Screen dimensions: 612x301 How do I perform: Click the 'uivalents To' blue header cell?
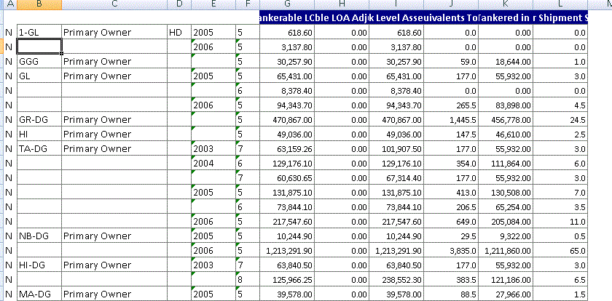[451, 17]
